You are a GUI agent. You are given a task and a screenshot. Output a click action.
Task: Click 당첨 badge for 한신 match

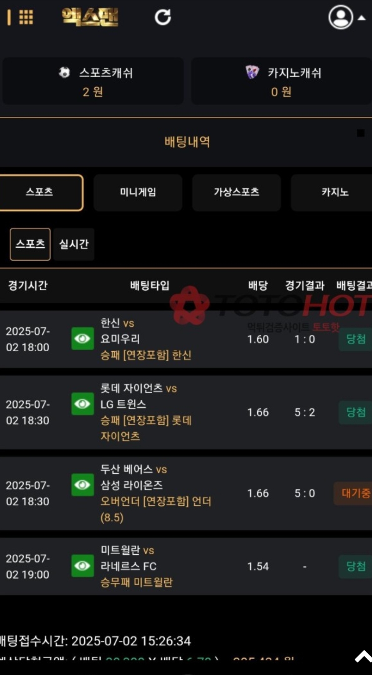pyautogui.click(x=355, y=339)
